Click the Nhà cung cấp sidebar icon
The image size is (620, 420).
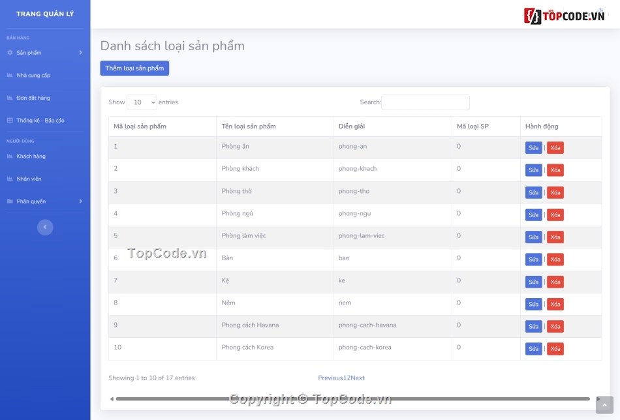pyautogui.click(x=10, y=76)
